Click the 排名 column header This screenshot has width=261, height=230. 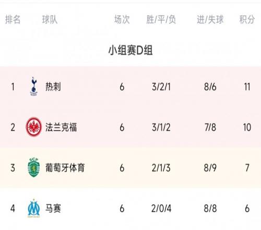(x=13, y=19)
